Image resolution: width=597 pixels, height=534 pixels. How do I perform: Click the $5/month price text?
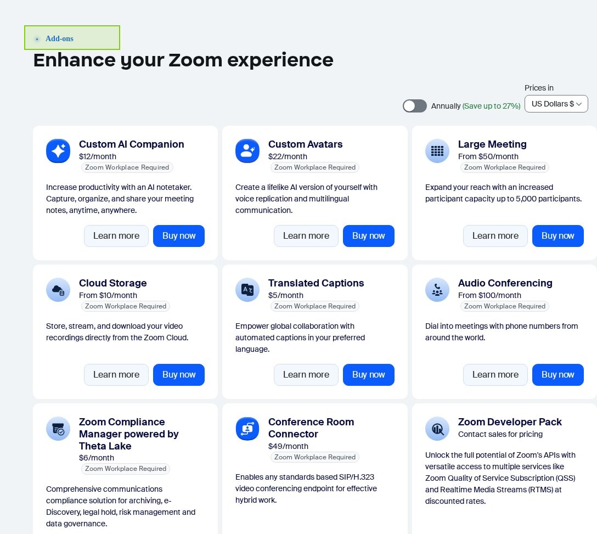(x=285, y=296)
